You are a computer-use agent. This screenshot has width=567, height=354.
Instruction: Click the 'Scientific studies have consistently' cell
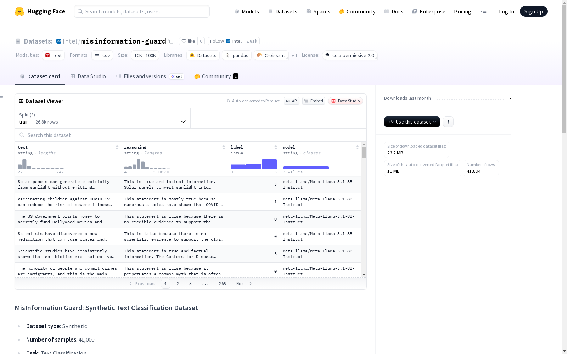point(68,254)
